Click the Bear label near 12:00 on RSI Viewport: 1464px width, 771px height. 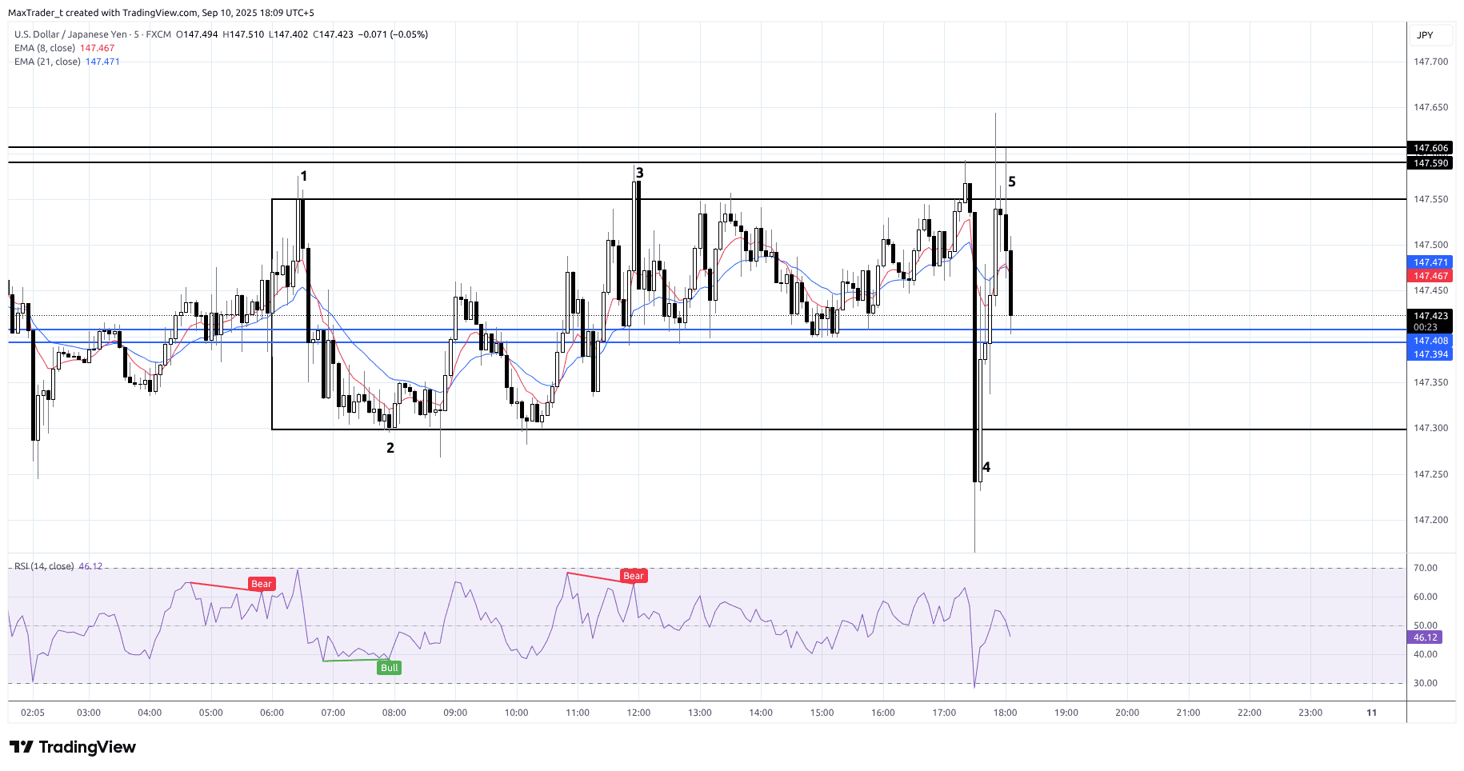point(633,576)
